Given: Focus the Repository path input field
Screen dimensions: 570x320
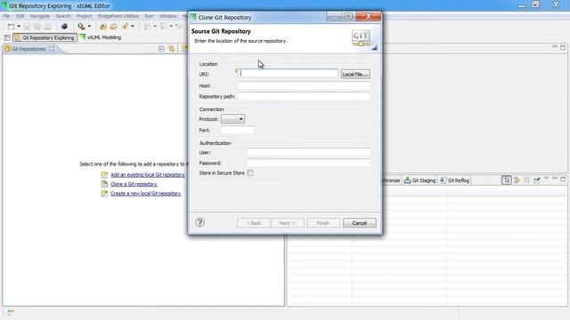Looking at the screenshot, I should (x=304, y=96).
